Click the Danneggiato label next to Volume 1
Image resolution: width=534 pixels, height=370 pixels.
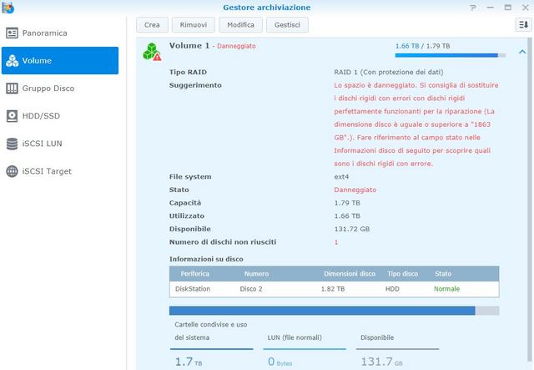click(x=236, y=46)
